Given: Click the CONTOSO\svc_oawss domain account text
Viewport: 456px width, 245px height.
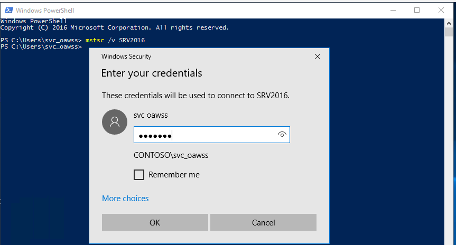Looking at the screenshot, I should coord(171,155).
